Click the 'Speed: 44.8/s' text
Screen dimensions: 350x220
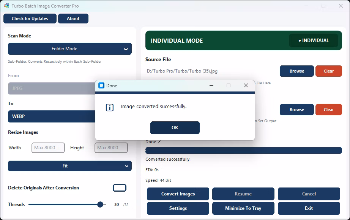158,180
